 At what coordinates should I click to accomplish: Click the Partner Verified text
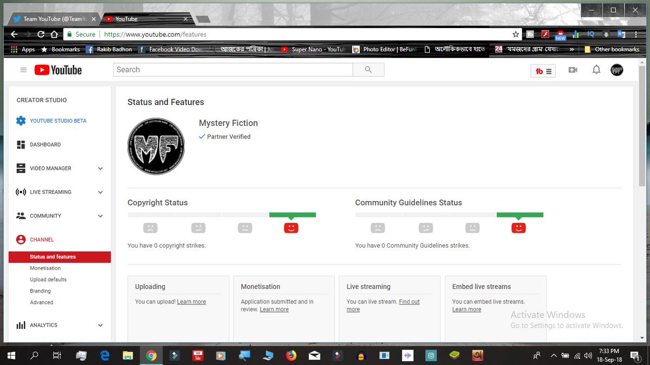pos(229,137)
